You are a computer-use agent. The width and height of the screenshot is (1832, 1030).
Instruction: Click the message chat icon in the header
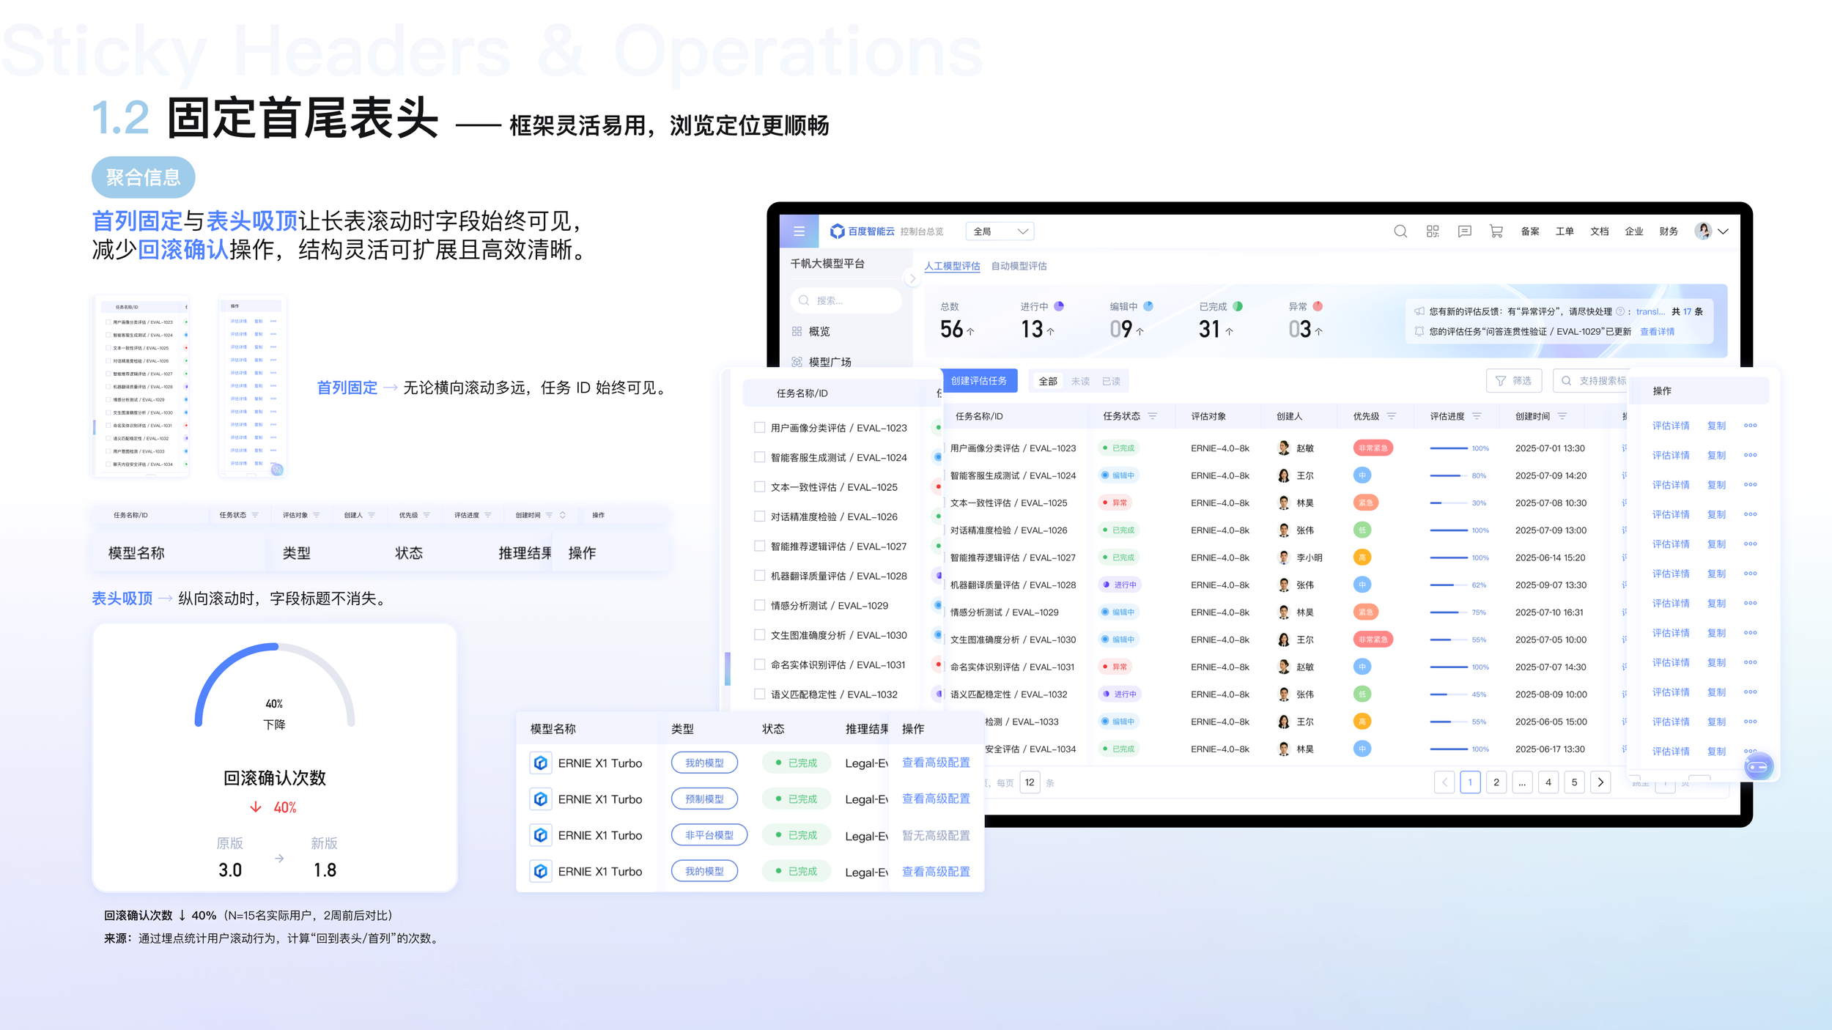tap(1464, 231)
